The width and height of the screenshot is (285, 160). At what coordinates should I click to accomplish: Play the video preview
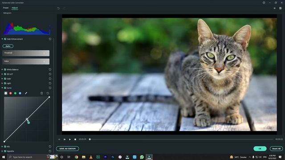tap(70, 139)
